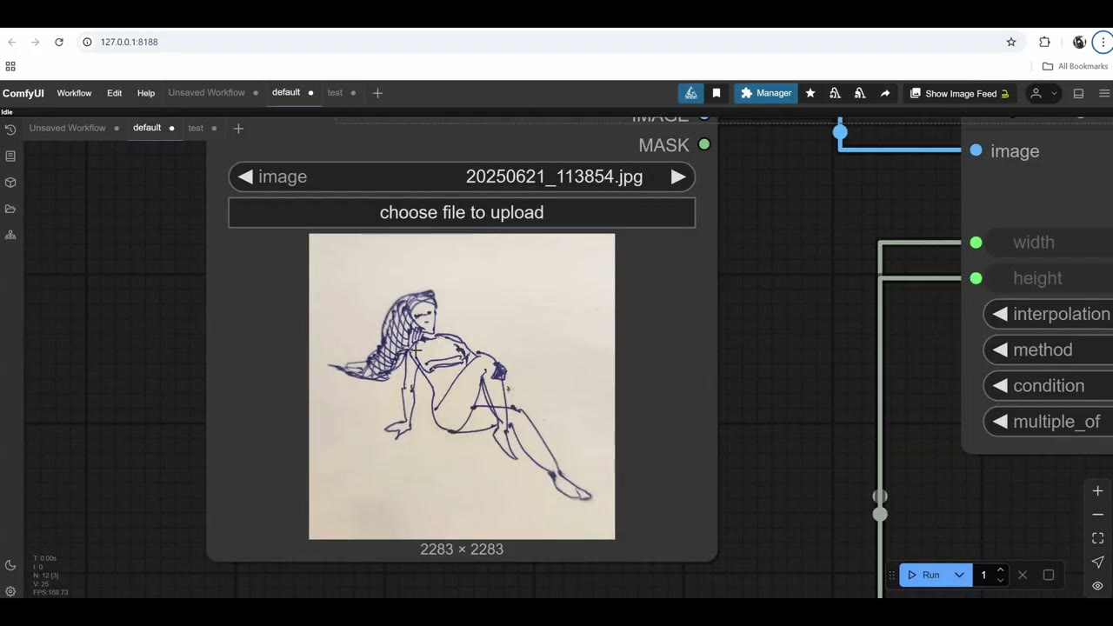Select next image with right arrow

(x=678, y=176)
